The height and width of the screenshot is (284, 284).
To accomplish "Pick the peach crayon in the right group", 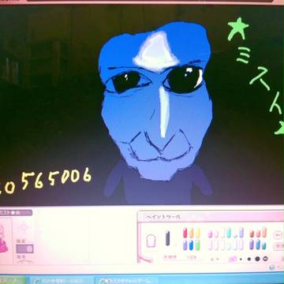I will (264, 232).
